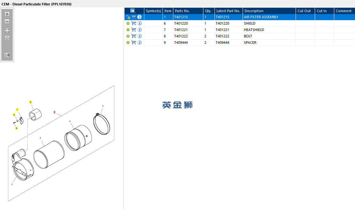Add BOLT T401222 to cart

[x=134, y=36]
